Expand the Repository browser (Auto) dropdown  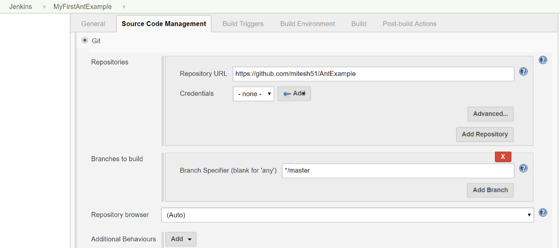[x=348, y=215]
